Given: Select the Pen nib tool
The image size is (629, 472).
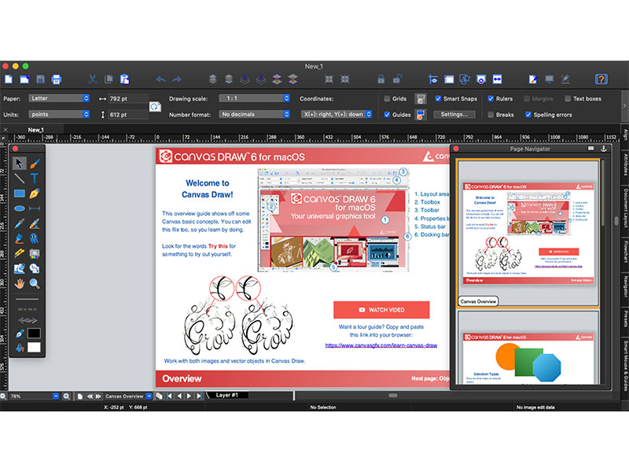Looking at the screenshot, I should click(x=35, y=194).
